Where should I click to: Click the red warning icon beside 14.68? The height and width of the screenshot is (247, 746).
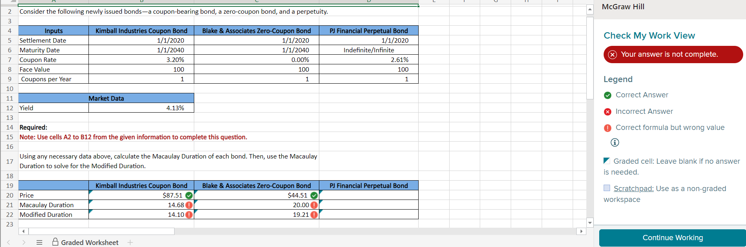pyautogui.click(x=189, y=205)
